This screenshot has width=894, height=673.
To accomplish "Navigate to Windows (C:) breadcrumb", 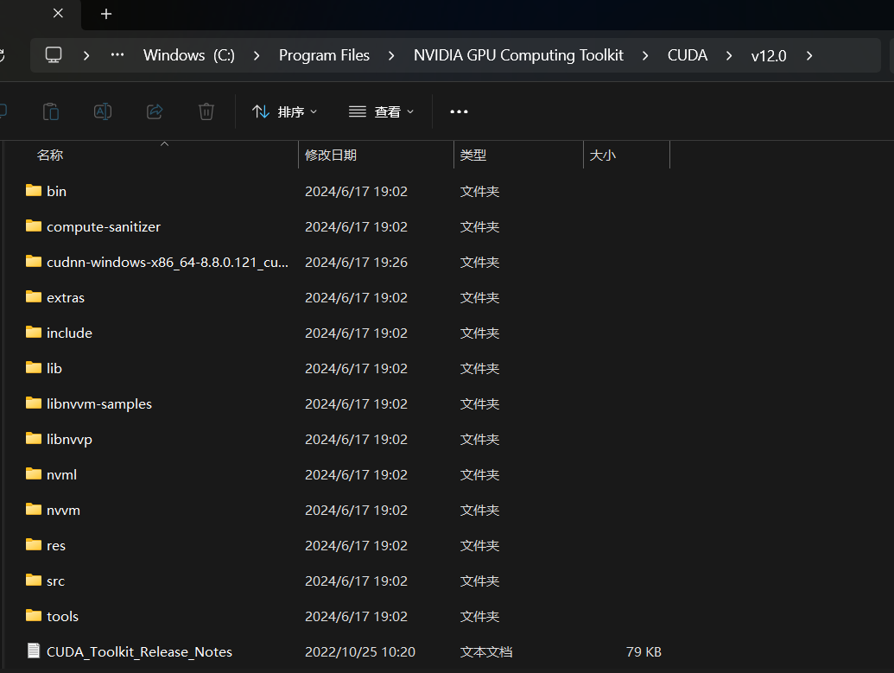I will 188,55.
